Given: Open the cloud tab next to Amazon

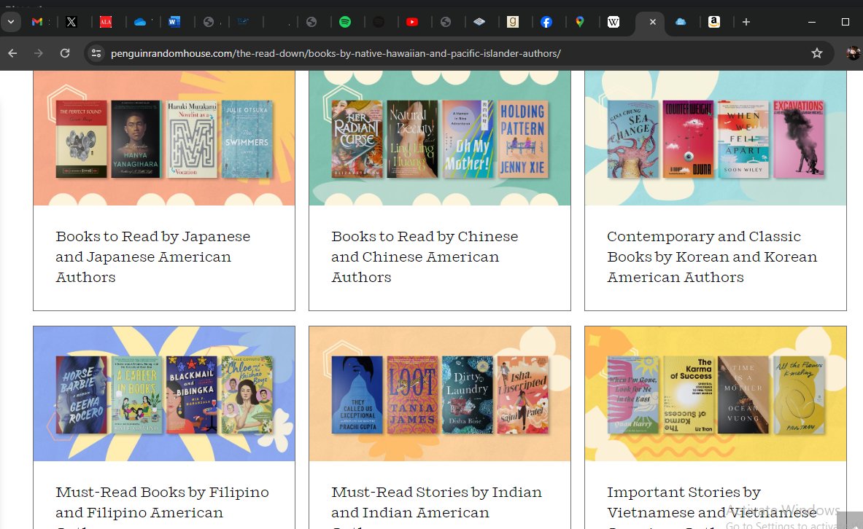Looking at the screenshot, I should point(681,22).
